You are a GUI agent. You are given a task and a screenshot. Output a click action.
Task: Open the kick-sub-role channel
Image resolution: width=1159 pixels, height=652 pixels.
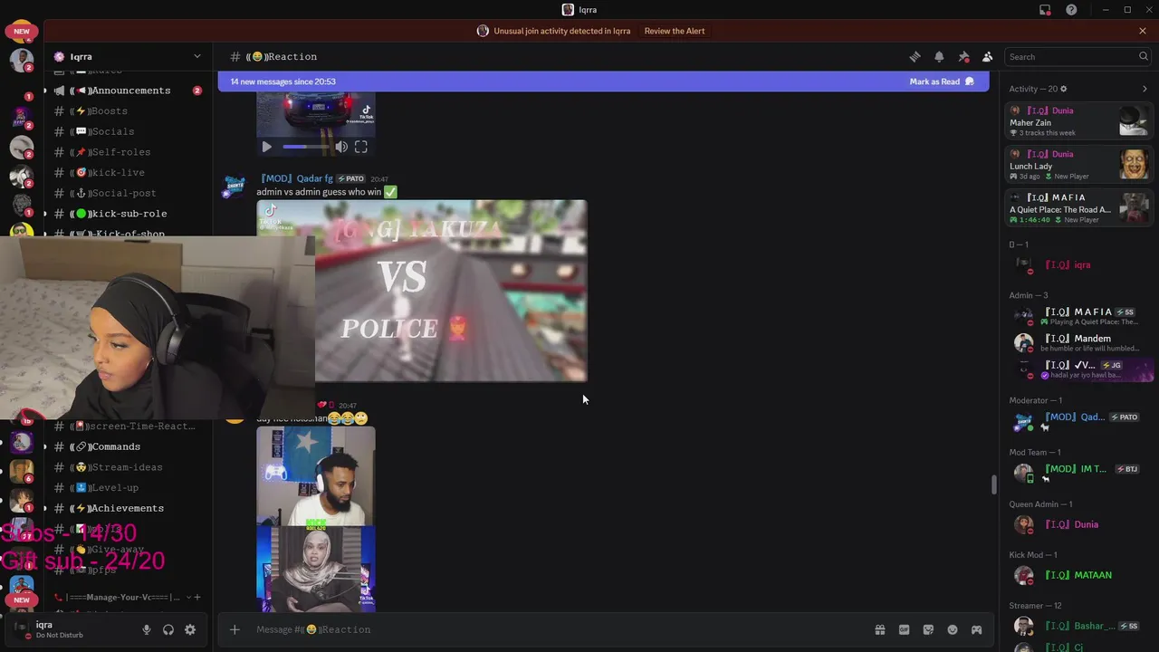pos(127,214)
